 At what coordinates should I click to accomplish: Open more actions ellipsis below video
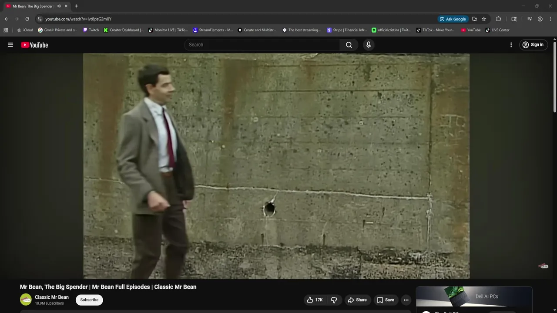(x=406, y=300)
